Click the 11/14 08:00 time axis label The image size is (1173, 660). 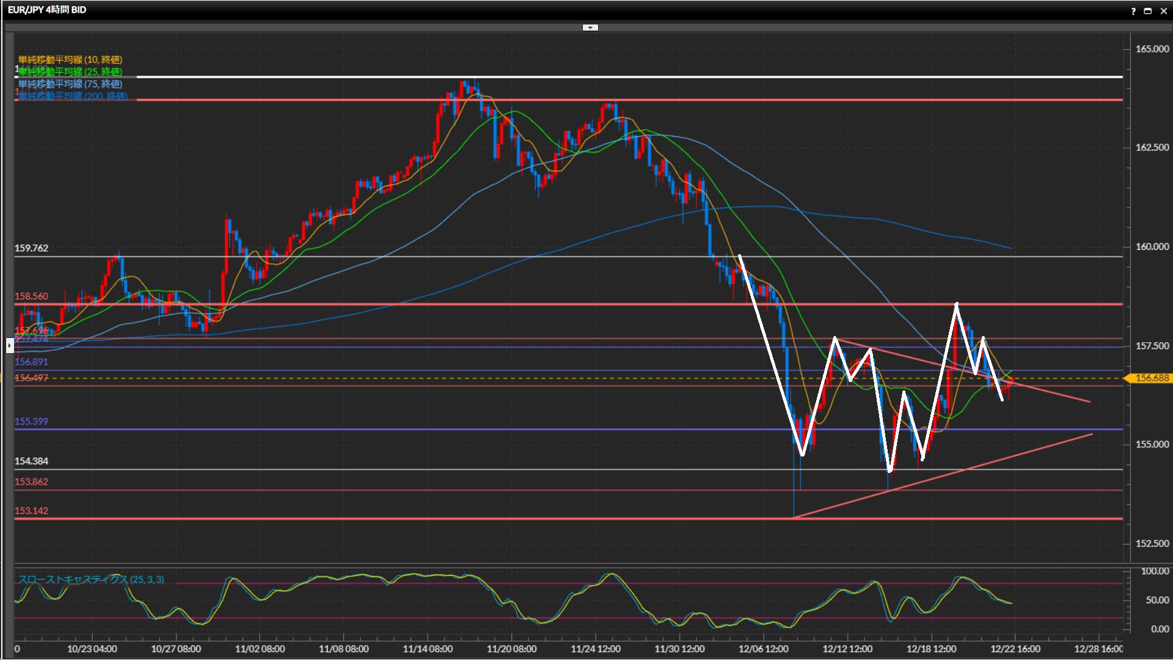[x=428, y=649]
